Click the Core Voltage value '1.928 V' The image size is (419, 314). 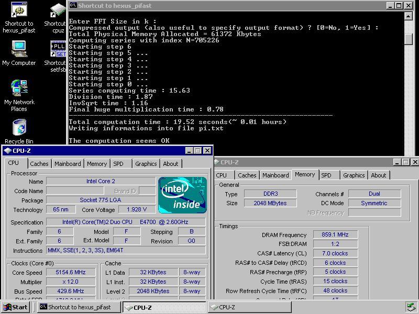tap(137, 209)
